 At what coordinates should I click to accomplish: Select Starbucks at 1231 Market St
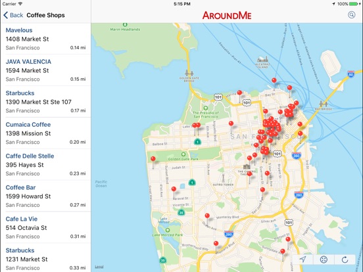(x=45, y=258)
